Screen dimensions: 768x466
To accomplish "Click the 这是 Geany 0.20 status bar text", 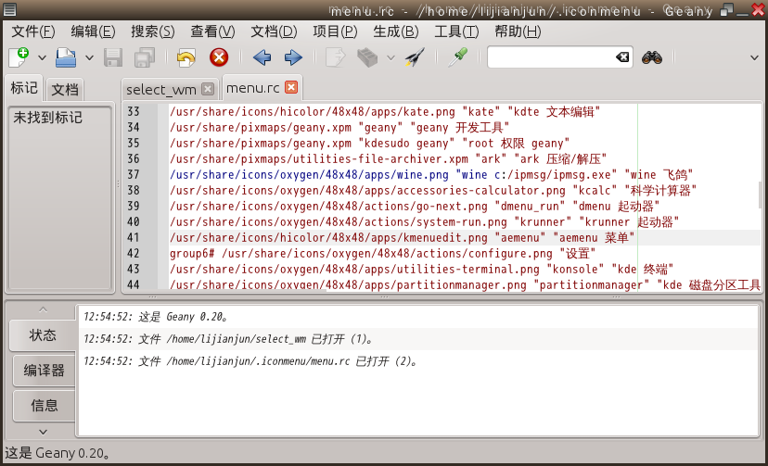I will click(58, 453).
